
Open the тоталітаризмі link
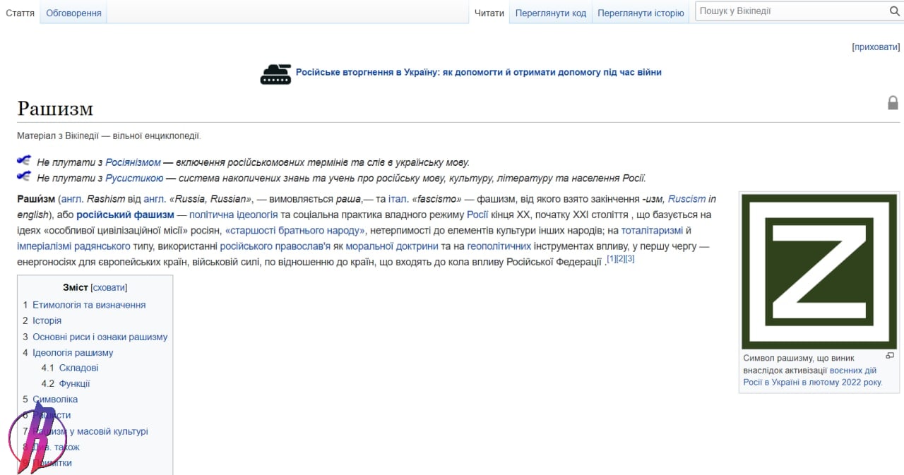(x=652, y=230)
